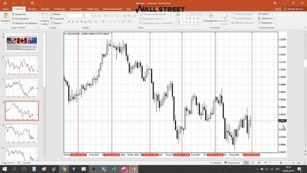The height and width of the screenshot is (173, 307).
Task: Click Найти to search in the presentation
Action: (x=263, y=14)
